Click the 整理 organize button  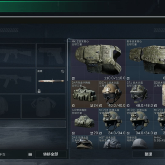(148, 154)
